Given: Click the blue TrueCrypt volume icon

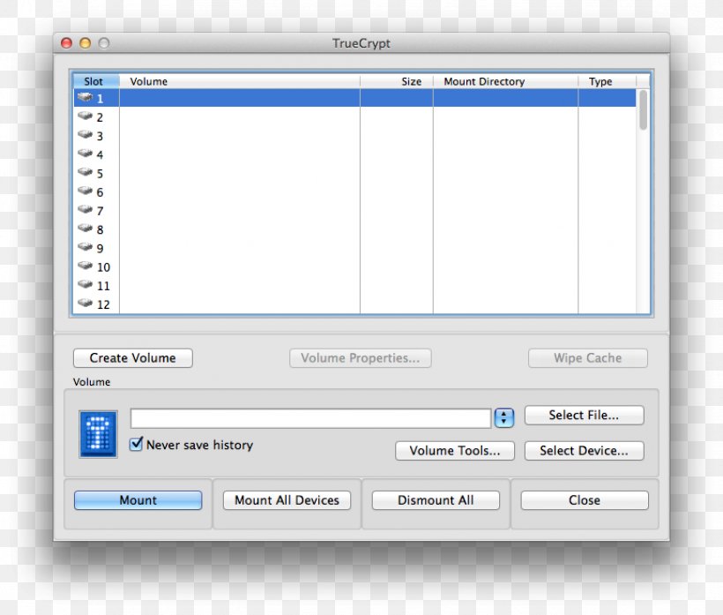Looking at the screenshot, I should click(x=97, y=431).
